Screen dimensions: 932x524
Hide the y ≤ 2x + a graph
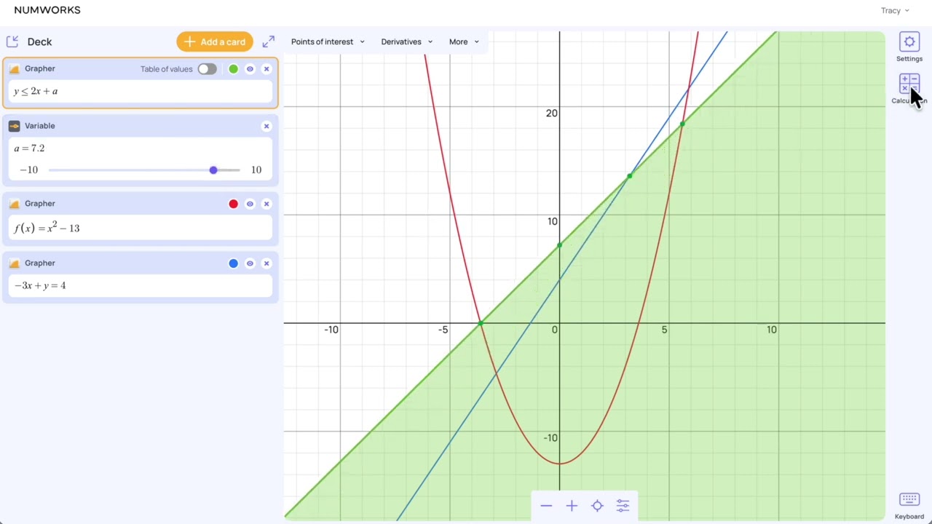(x=250, y=69)
